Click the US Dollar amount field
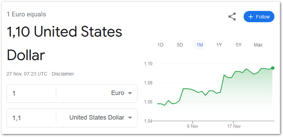This screenshot has height=137, width=283. pyautogui.click(x=31, y=118)
